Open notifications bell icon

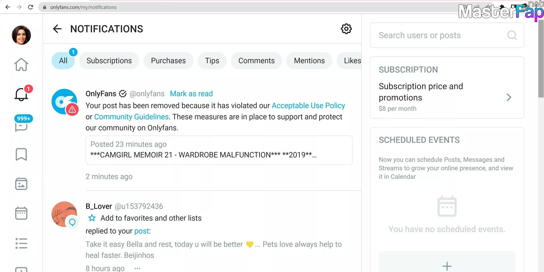point(22,94)
